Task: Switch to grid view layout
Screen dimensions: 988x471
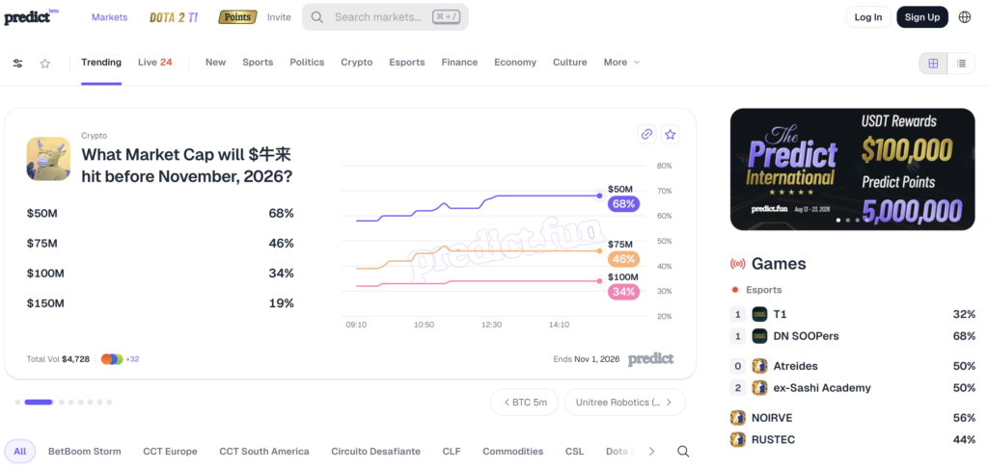Action: pyautogui.click(x=933, y=63)
